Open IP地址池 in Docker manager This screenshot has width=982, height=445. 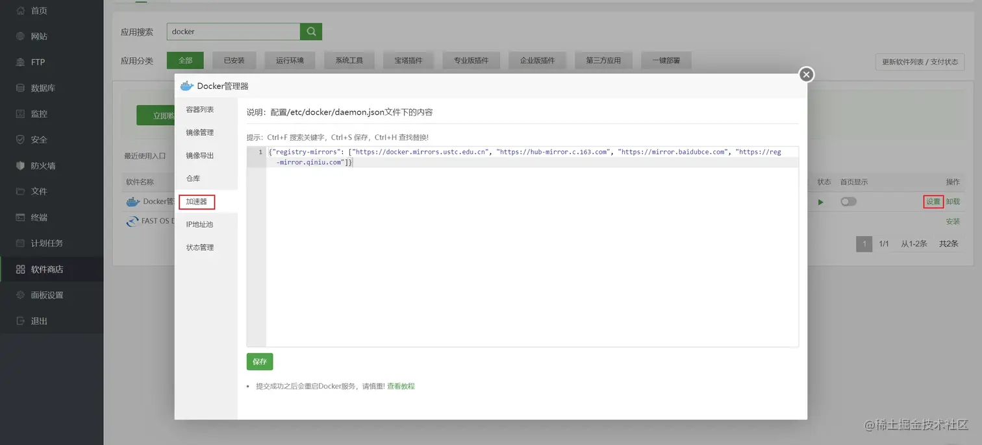point(206,224)
